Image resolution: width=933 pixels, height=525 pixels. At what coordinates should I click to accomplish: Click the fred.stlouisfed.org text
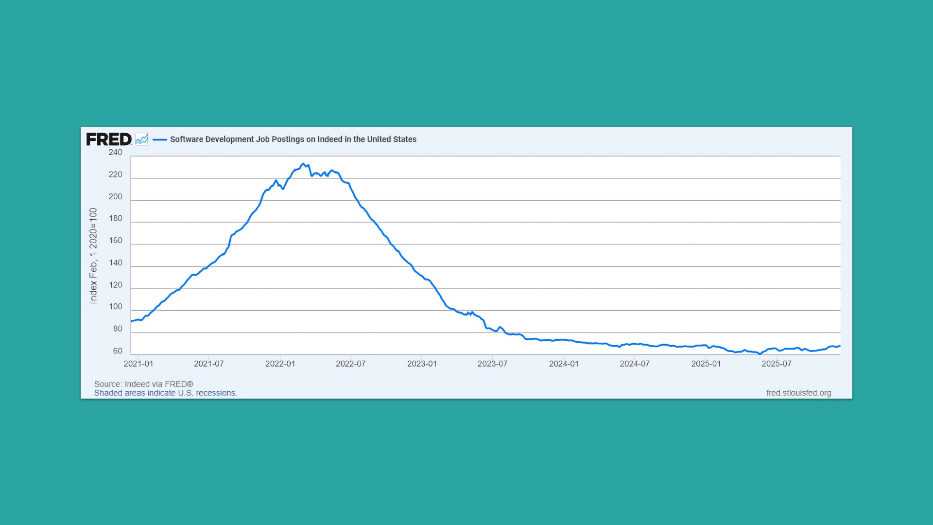click(798, 393)
